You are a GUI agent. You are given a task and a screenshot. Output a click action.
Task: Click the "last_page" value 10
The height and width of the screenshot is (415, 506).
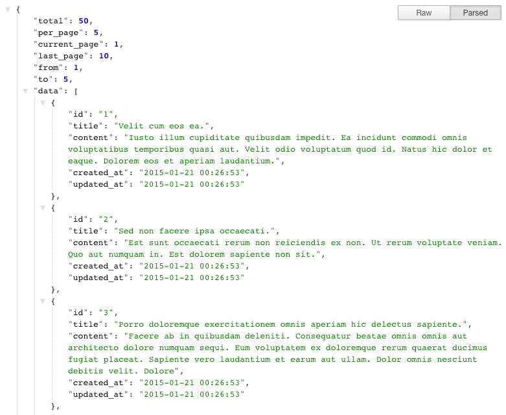(104, 56)
